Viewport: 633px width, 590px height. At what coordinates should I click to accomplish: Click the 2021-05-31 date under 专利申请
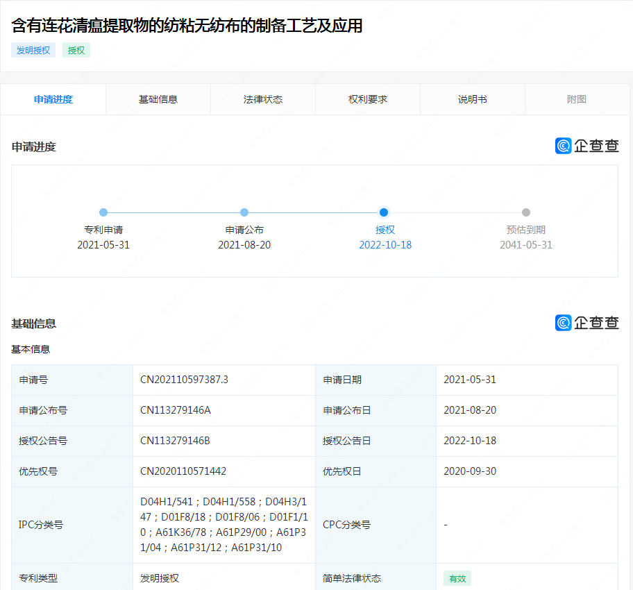coord(103,245)
